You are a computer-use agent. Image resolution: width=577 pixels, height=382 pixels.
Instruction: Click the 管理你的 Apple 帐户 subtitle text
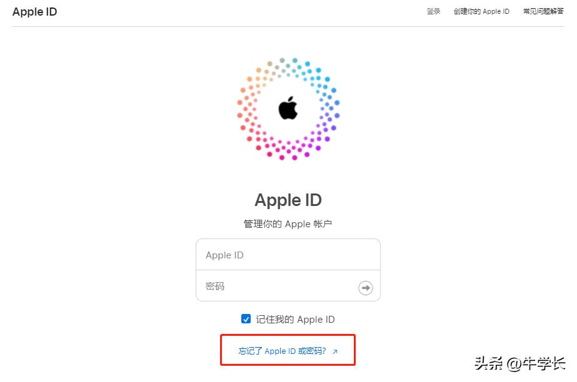click(x=288, y=224)
